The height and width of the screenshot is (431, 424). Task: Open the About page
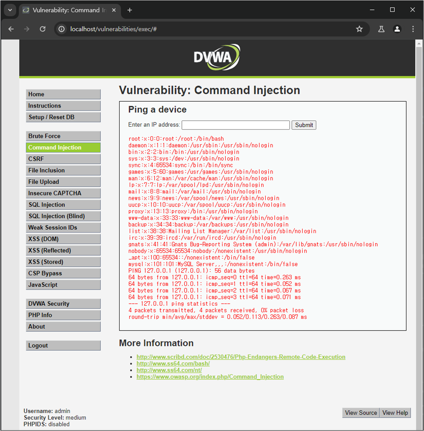tap(63, 327)
